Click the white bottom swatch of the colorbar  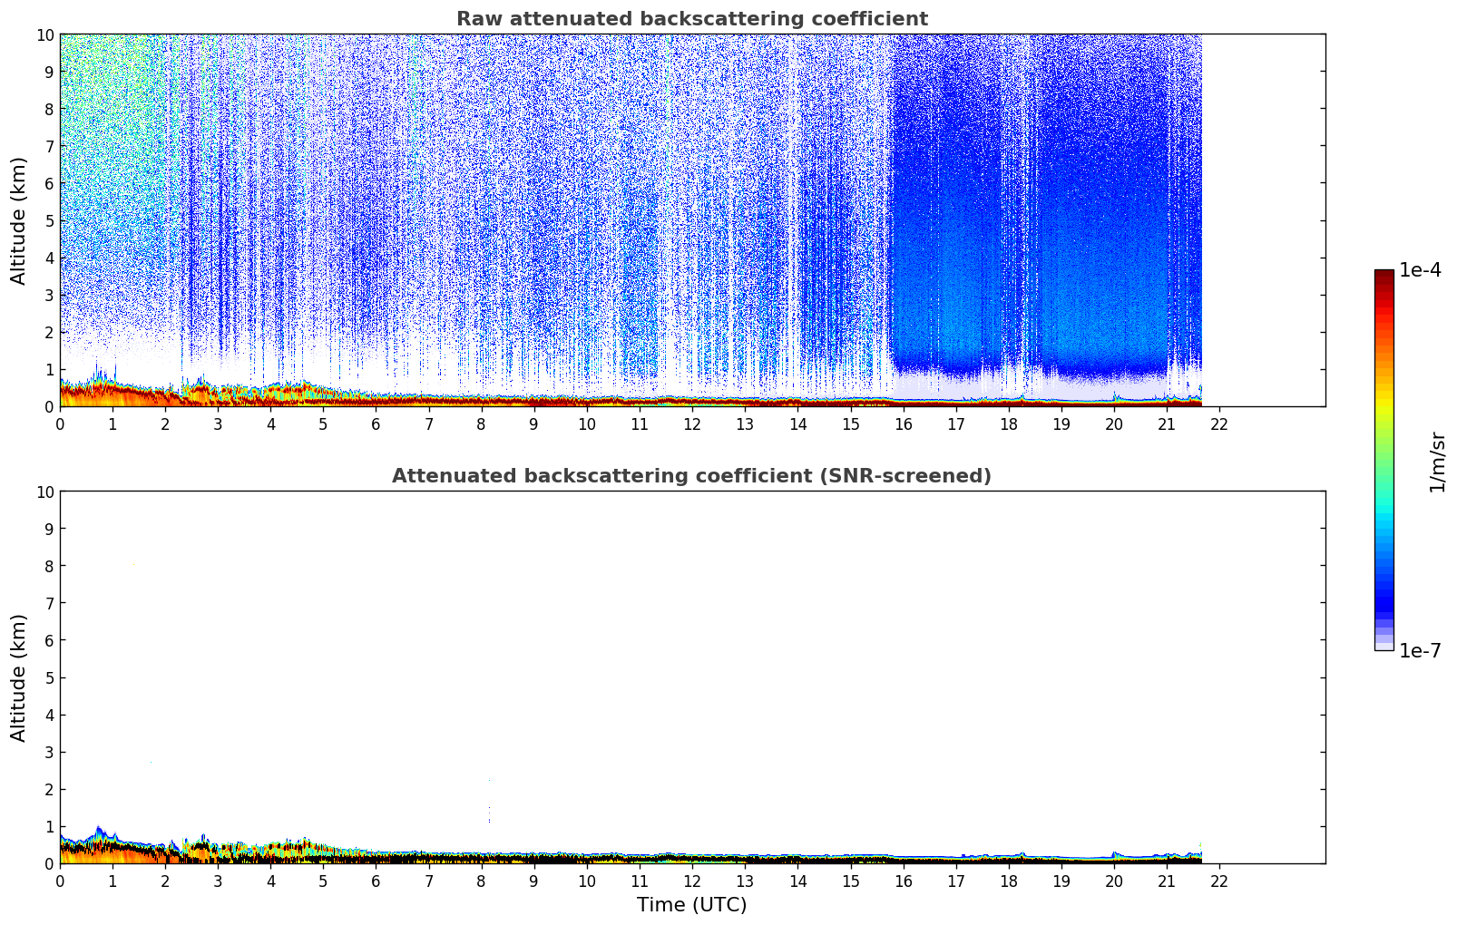click(1384, 647)
